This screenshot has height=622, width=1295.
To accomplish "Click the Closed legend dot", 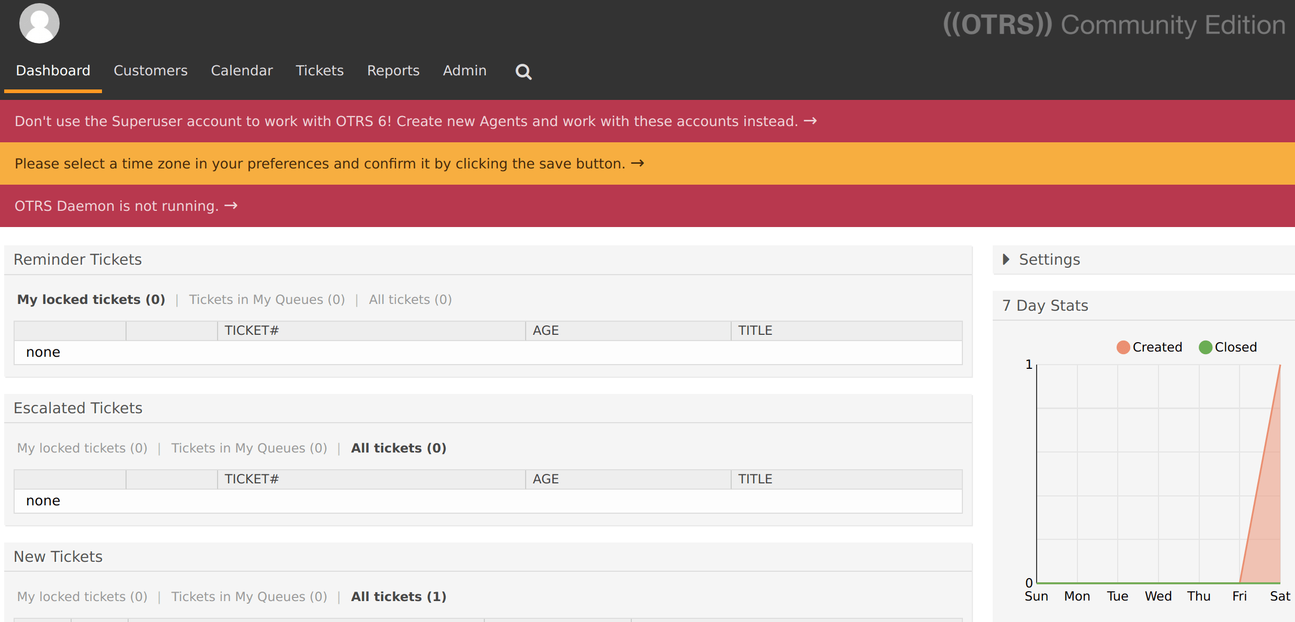I will pos(1205,347).
